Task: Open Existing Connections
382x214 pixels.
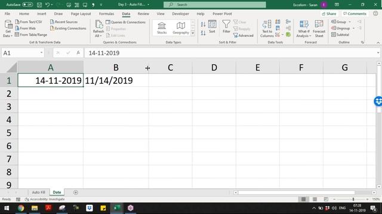Action: [x=68, y=28]
